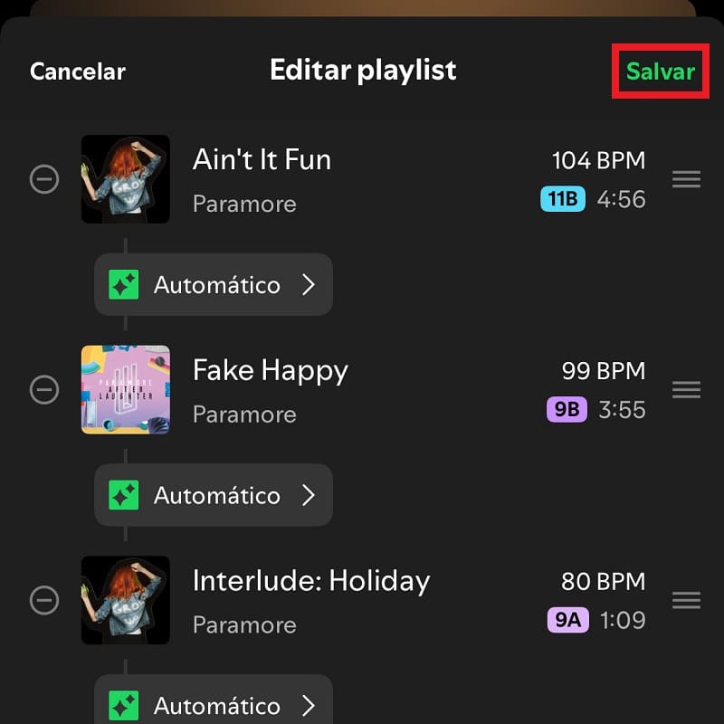724x724 pixels.
Task: Select the purple 9B key badge
Action: tap(567, 409)
